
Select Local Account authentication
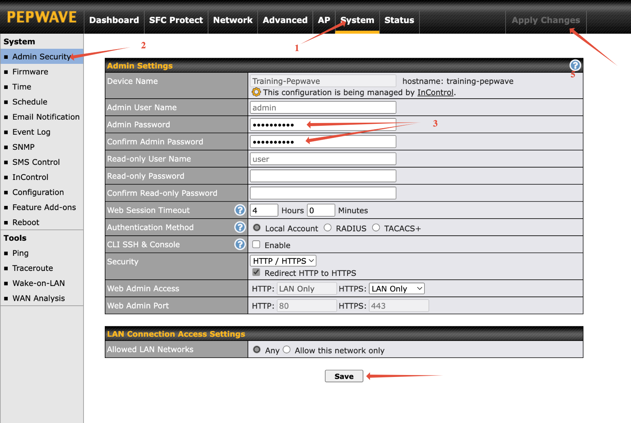click(257, 228)
